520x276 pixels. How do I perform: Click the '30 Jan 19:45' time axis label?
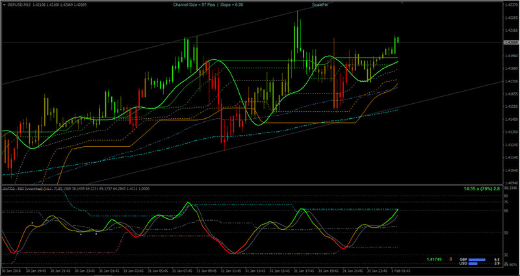pos(37,271)
